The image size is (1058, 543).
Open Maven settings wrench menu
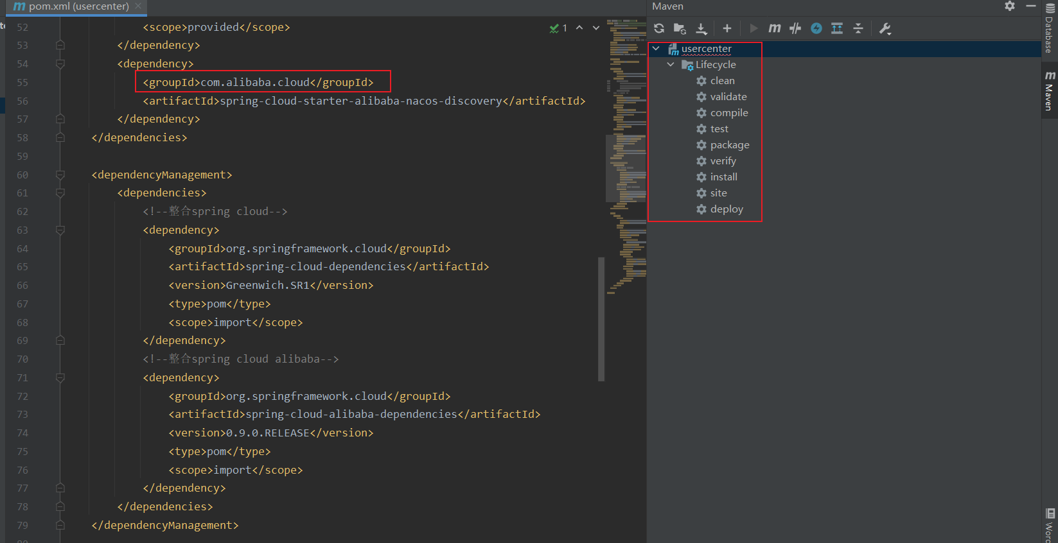click(885, 28)
